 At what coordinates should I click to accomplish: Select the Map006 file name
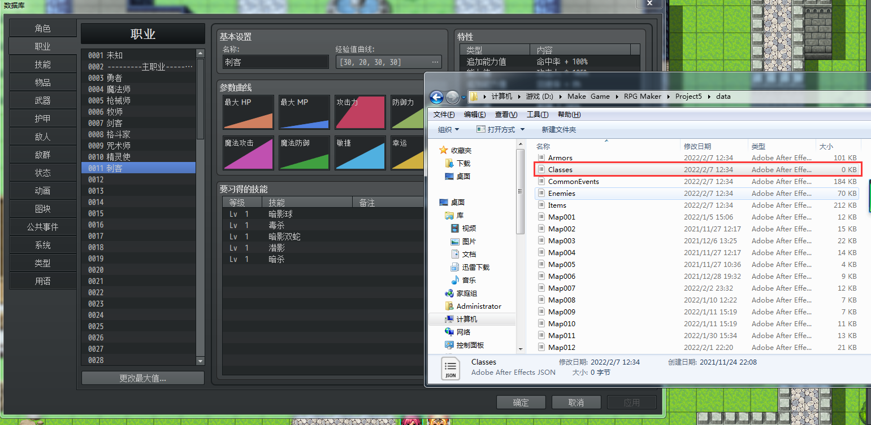click(x=562, y=277)
